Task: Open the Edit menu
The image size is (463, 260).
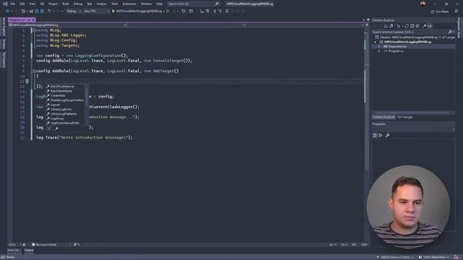Action: tap(22, 4)
